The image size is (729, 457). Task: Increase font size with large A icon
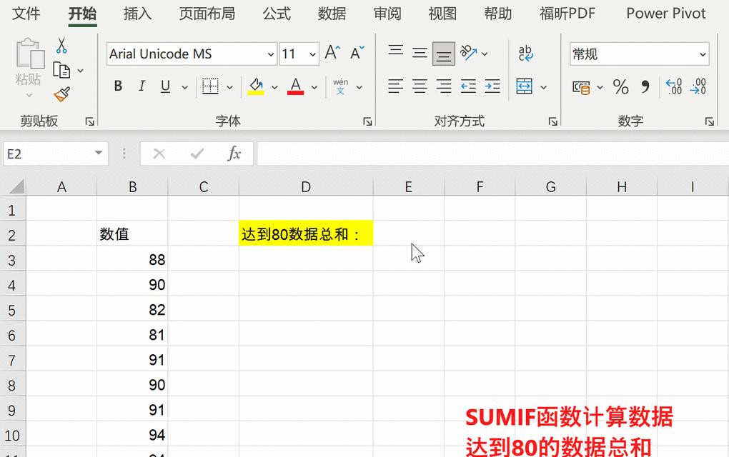(x=332, y=52)
